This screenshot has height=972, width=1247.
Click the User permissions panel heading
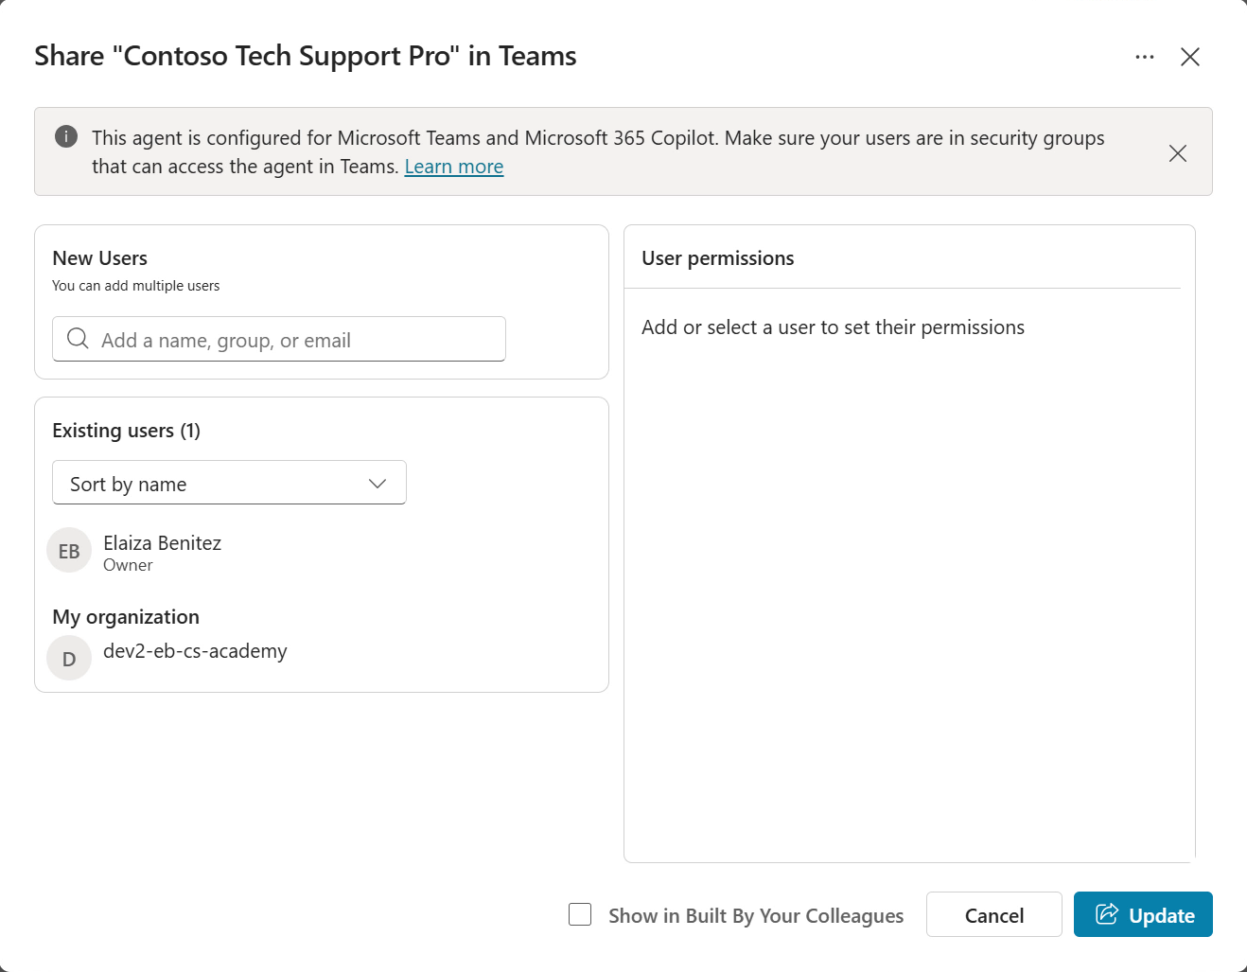coord(718,258)
